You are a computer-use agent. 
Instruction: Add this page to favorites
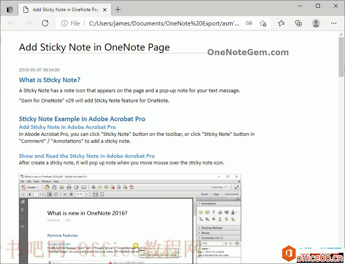pyautogui.click(x=263, y=23)
